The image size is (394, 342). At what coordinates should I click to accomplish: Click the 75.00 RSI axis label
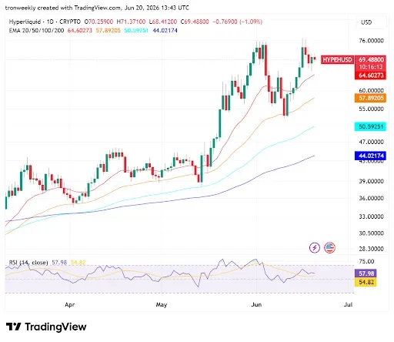366,261
